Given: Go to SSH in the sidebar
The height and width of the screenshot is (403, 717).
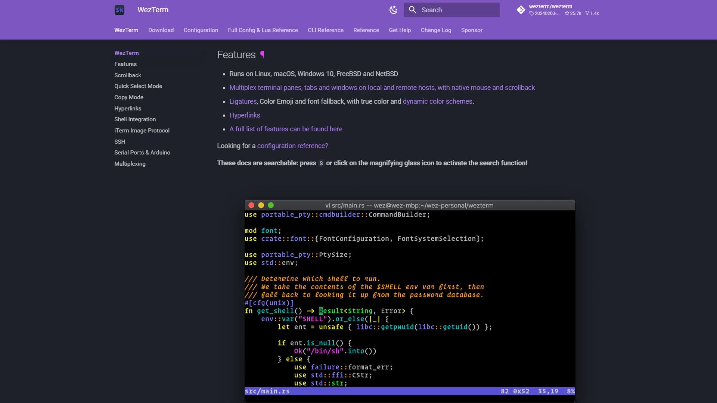Looking at the screenshot, I should tap(120, 142).
